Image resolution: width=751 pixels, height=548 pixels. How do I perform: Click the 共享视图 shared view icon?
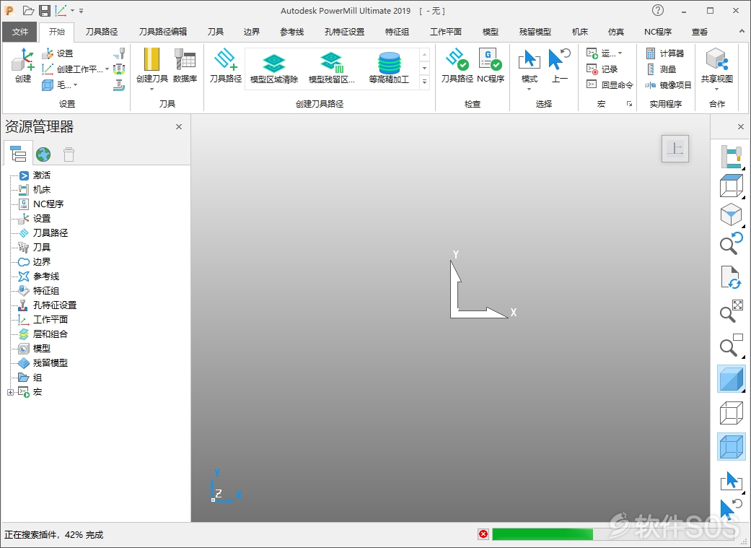(x=716, y=66)
